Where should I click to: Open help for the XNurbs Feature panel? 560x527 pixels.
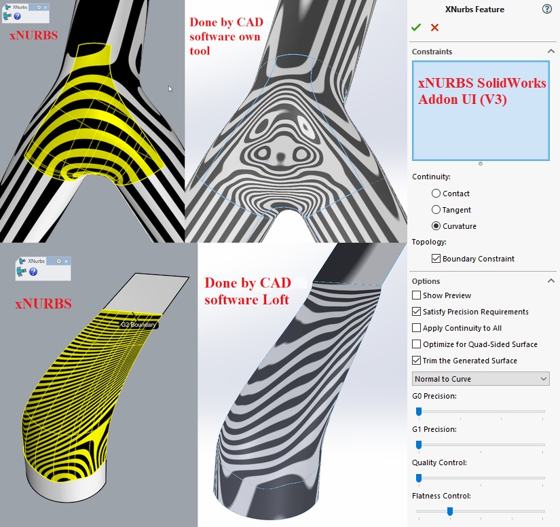tap(547, 9)
